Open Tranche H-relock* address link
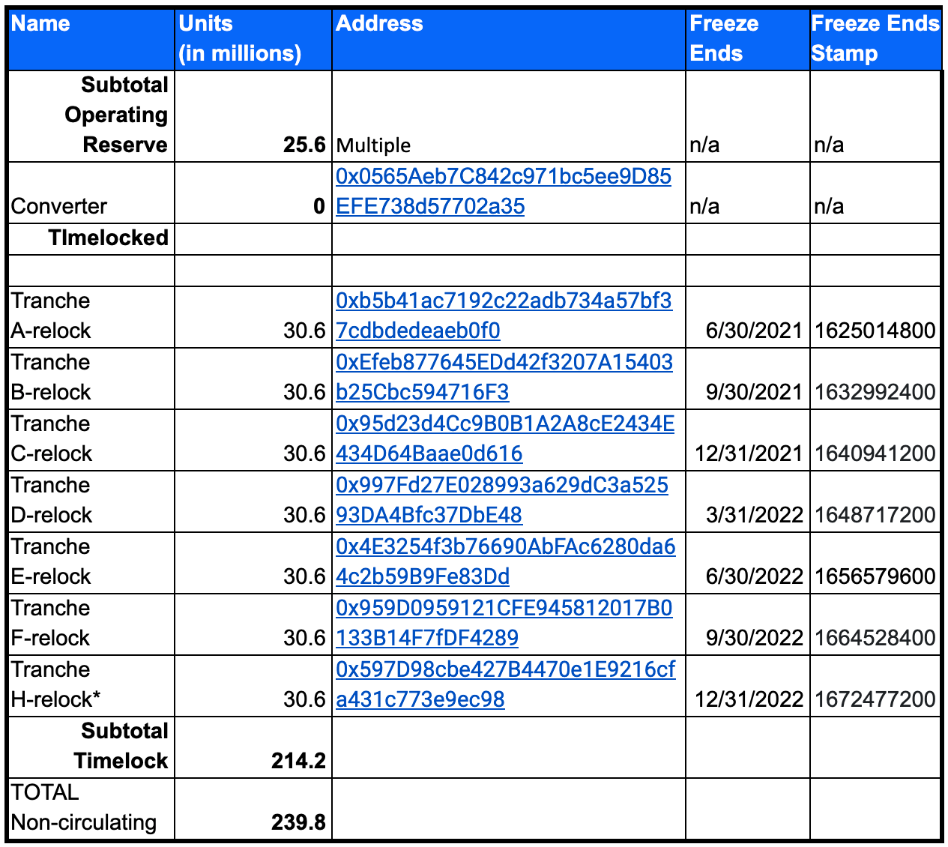Screen dimensions: 948x847 click(505, 684)
